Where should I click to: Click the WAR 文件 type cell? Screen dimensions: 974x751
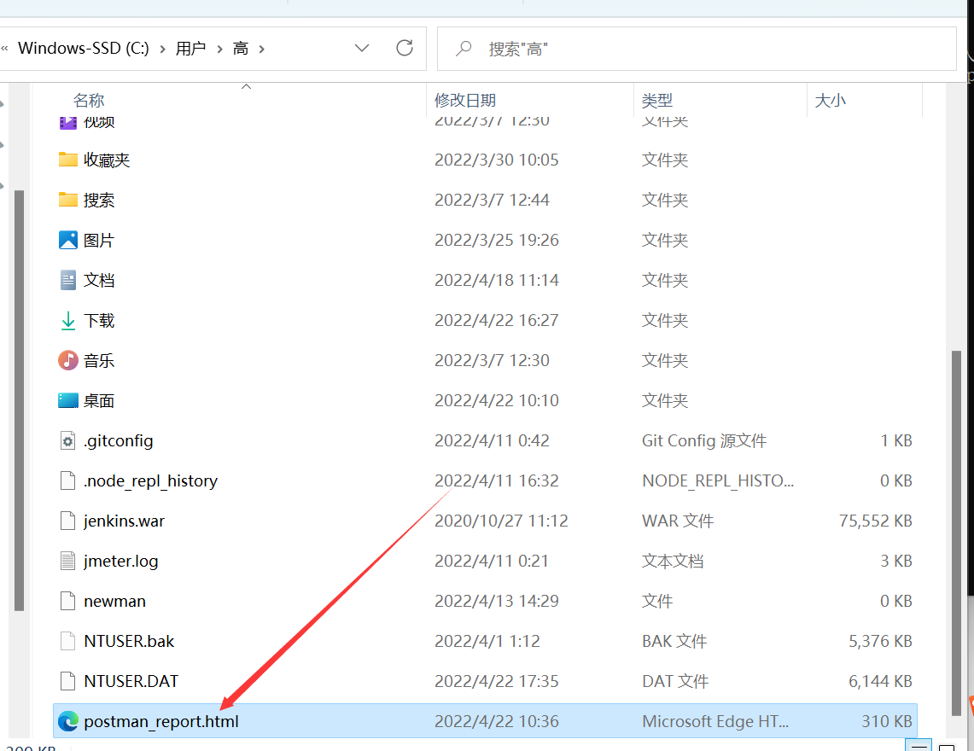(678, 521)
